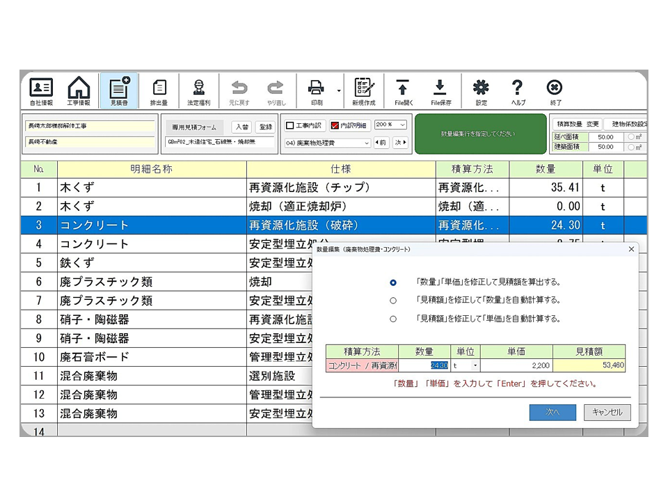The width and height of the screenshot is (668, 501).
Task: Click quantity cell 35.41 in row 1
Action: (x=546, y=187)
